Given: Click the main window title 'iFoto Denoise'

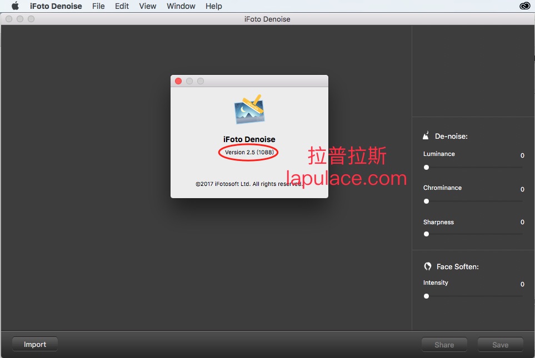Looking at the screenshot, I should [267, 19].
